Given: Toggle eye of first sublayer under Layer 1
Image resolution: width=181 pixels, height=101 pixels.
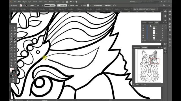Looking at the screenshot, I should point(143,28).
